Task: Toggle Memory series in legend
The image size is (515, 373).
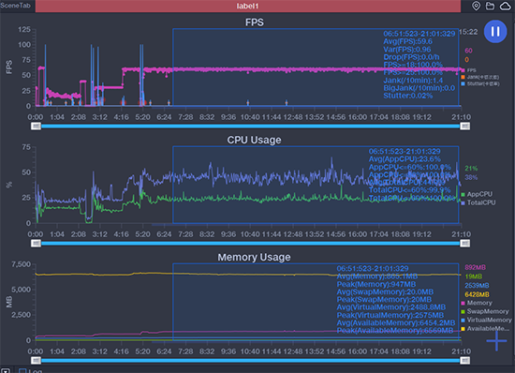Action: [x=477, y=303]
